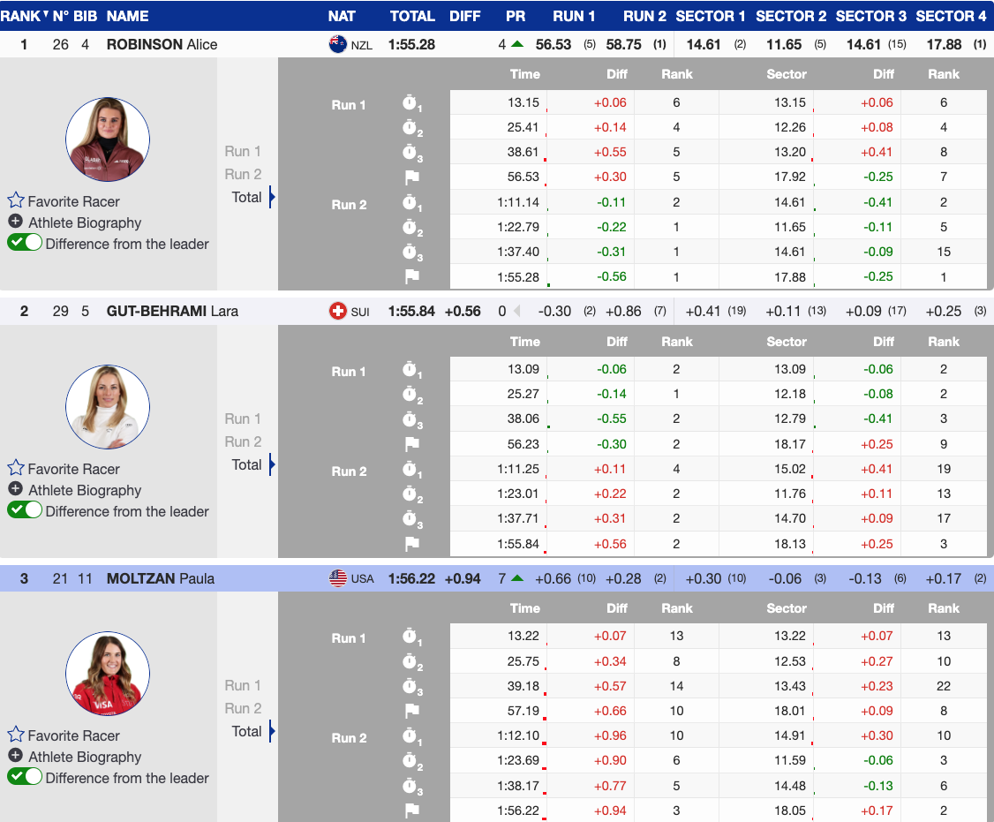The width and height of the screenshot is (994, 822).
Task: Click the plus icon beside Gut-Behrami's Athlete Biography
Action: point(15,489)
